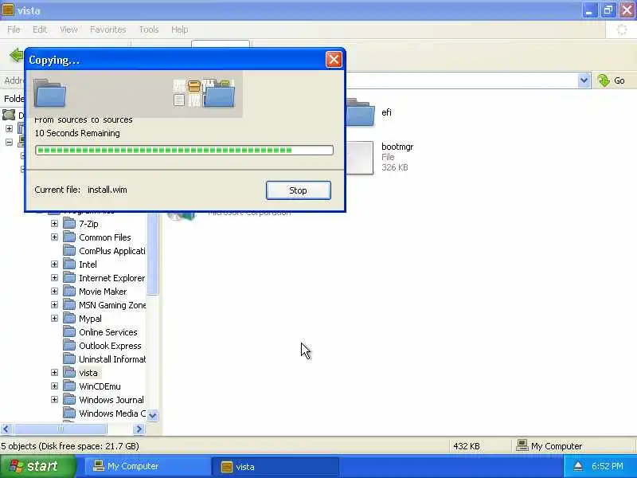Expand the Common Files node
This screenshot has width=637, height=478.
tap(54, 237)
